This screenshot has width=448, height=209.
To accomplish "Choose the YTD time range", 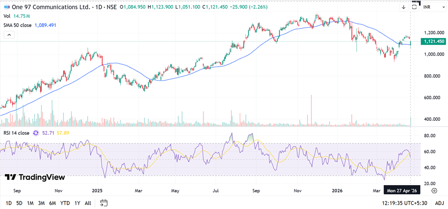I will [65, 203].
